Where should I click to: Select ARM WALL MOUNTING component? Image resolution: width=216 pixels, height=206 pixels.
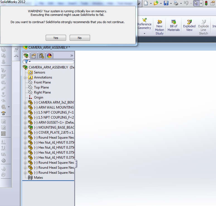click(54, 107)
